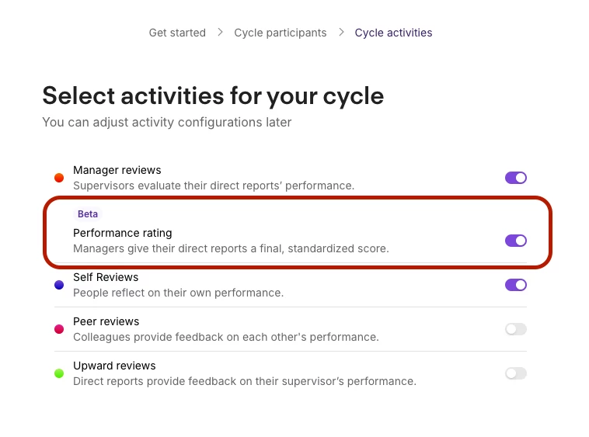Click the chevron after Cycle participants

pyautogui.click(x=341, y=33)
